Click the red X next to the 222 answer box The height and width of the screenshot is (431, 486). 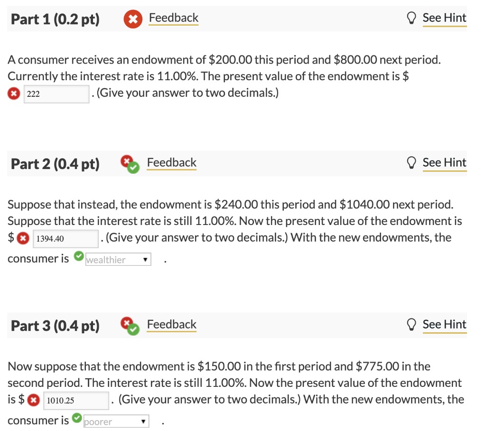pos(13,93)
